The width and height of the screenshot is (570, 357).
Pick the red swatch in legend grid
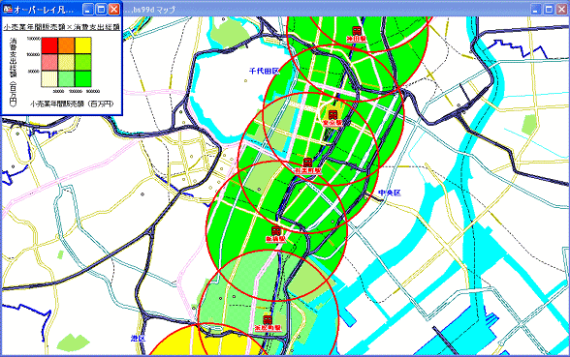[x=49, y=45]
